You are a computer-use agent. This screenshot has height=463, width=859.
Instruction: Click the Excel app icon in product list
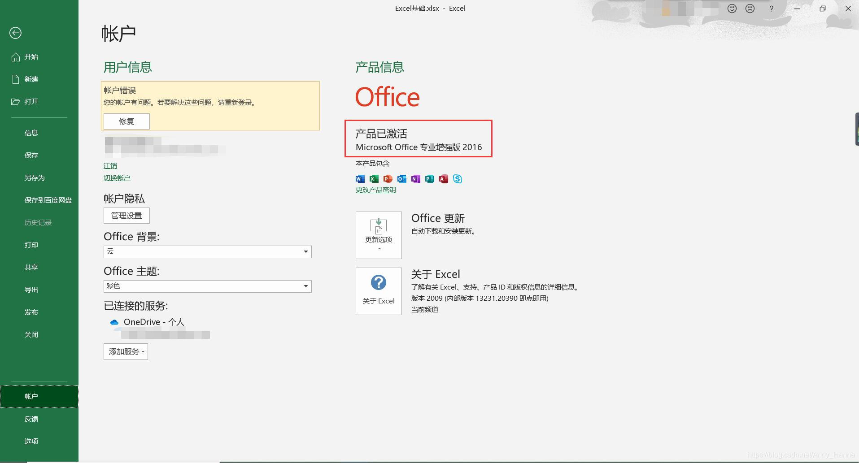[374, 179]
